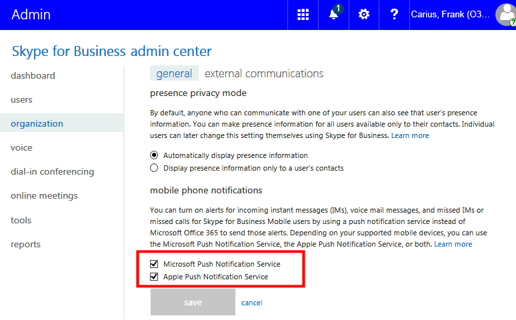The image size is (516, 320).
Task: Select Display presence only to user's contacts
Action: pos(154,168)
